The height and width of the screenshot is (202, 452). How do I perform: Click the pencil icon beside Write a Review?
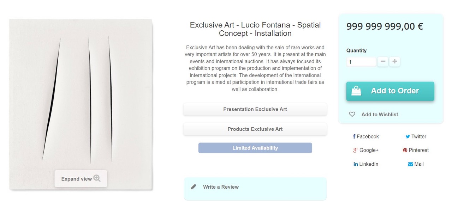click(x=194, y=187)
